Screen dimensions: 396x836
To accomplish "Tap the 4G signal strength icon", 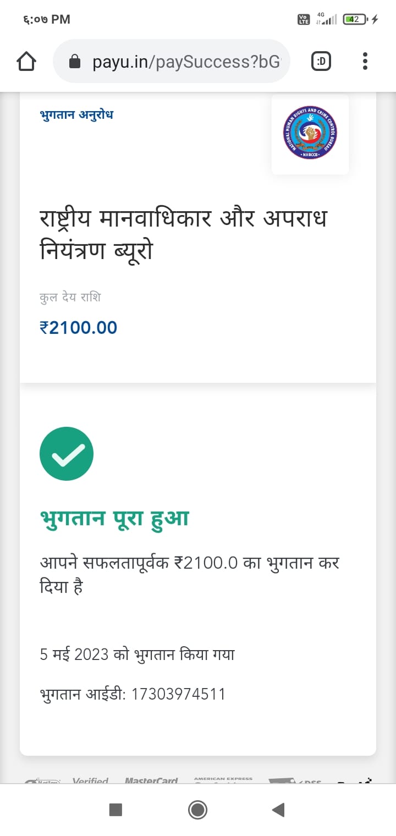I will (326, 19).
